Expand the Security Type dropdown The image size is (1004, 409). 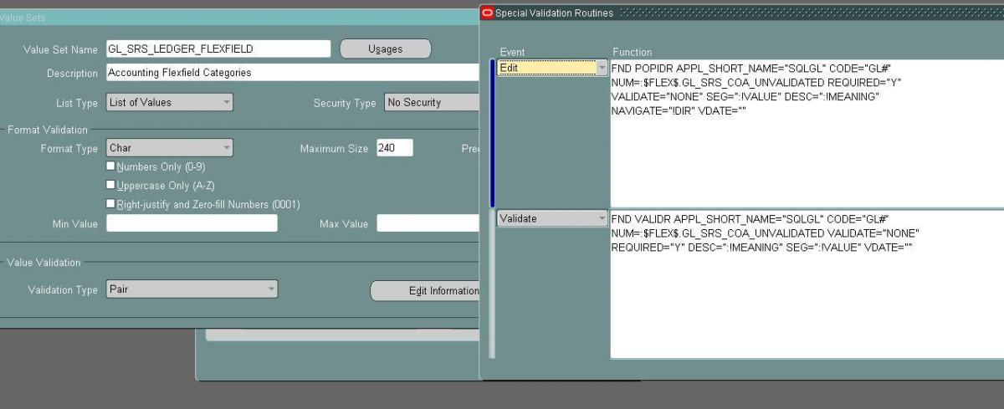(431, 102)
